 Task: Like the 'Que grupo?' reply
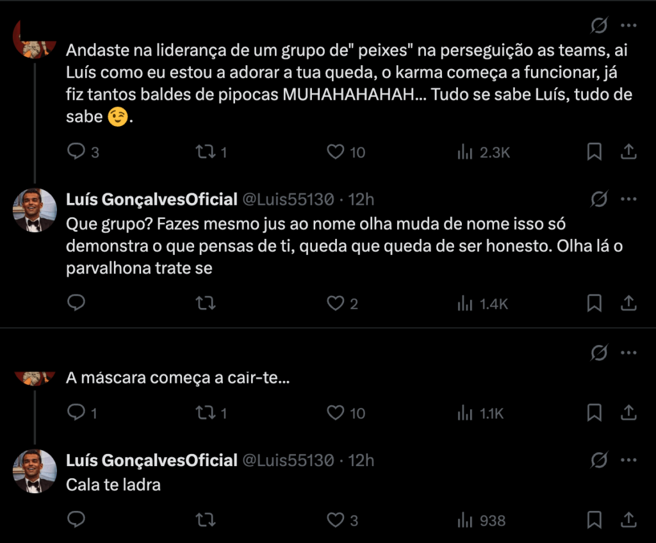tap(336, 303)
